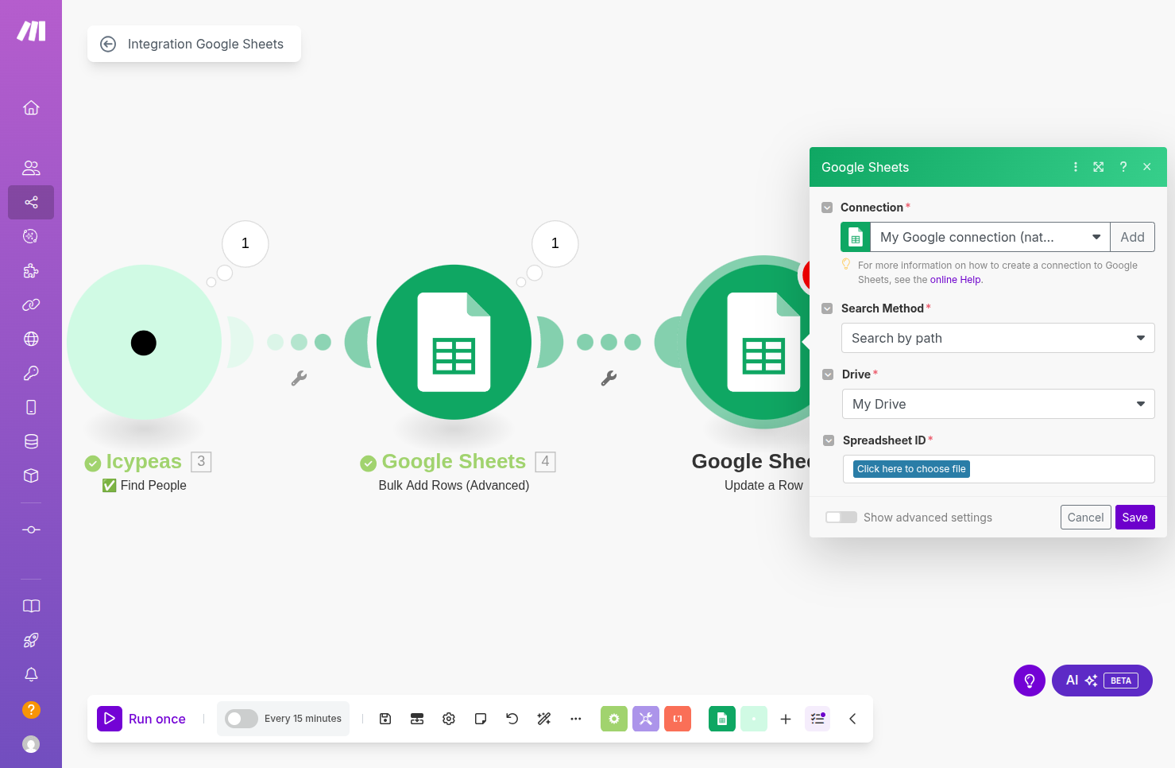Go to the Organization home icon in sidebar
Viewport: 1175px width, 768px height.
click(31, 107)
